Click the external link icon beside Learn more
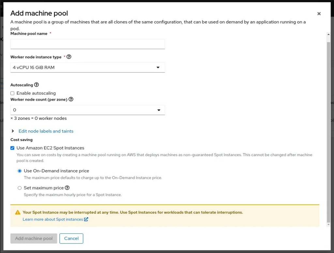 click(85, 219)
